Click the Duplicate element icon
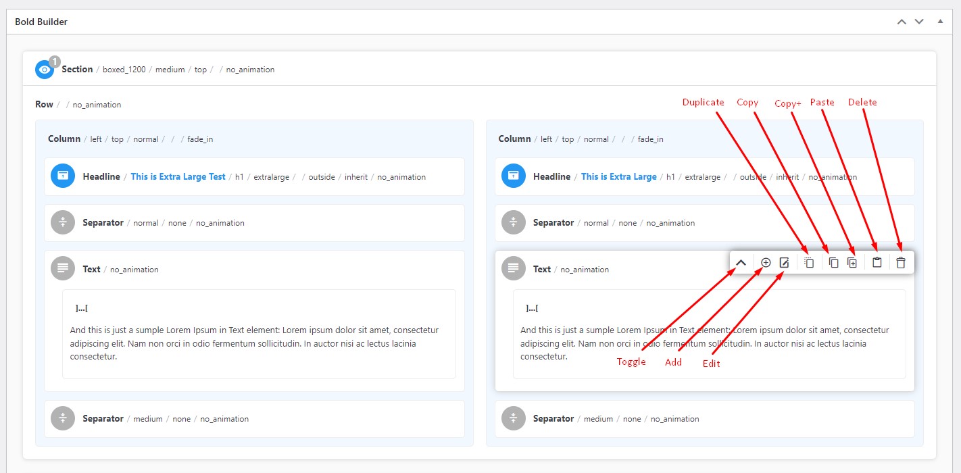The height and width of the screenshot is (473, 961). tap(809, 263)
